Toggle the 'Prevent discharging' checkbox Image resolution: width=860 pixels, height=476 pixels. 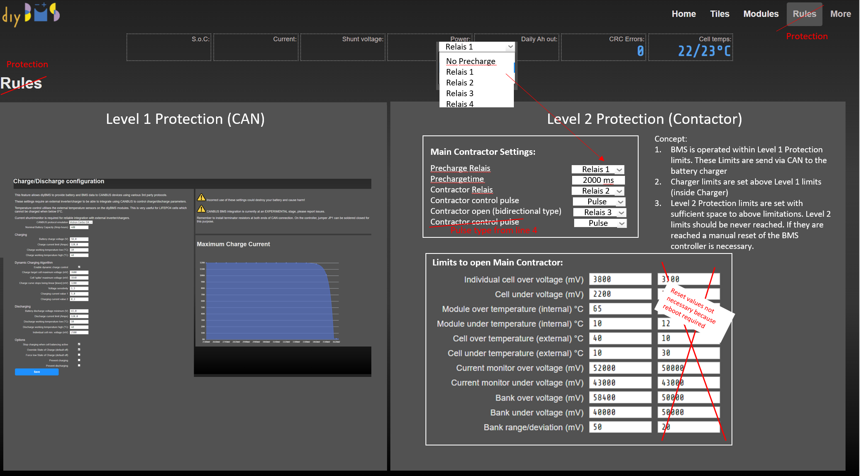79,365
